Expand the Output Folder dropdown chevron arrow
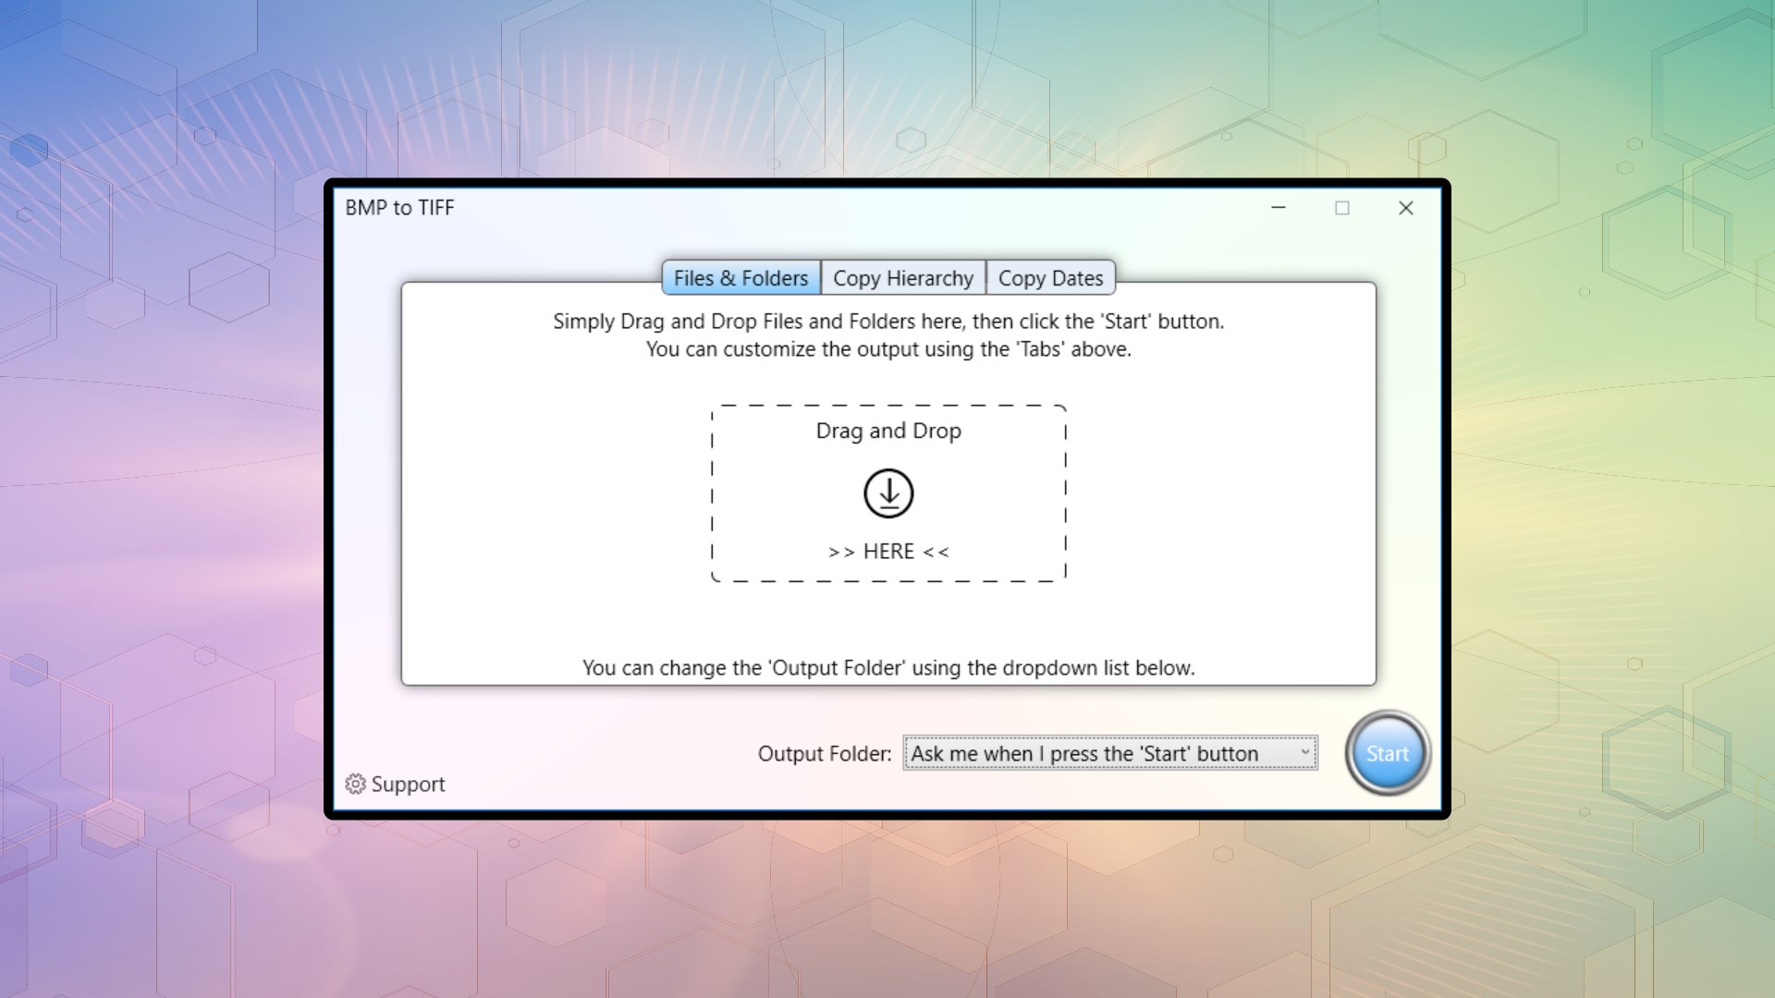 (x=1304, y=752)
